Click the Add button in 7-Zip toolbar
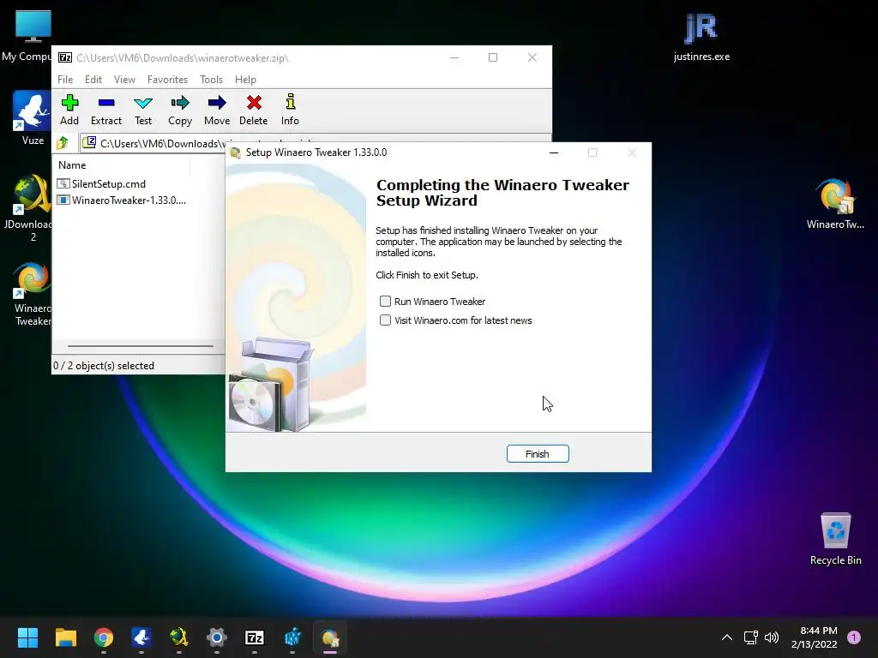This screenshot has width=878, height=658. pos(69,111)
